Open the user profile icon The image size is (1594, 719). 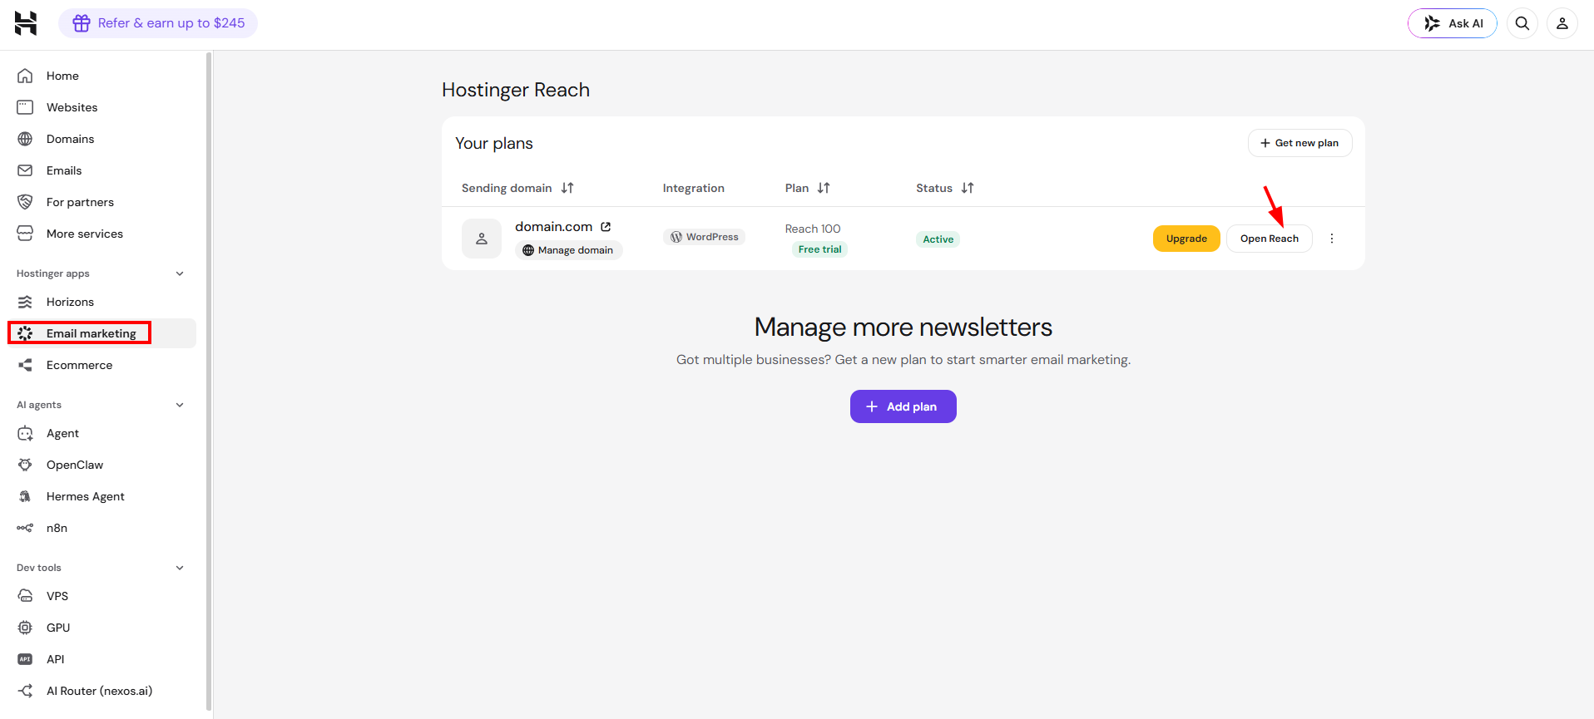coord(1562,23)
